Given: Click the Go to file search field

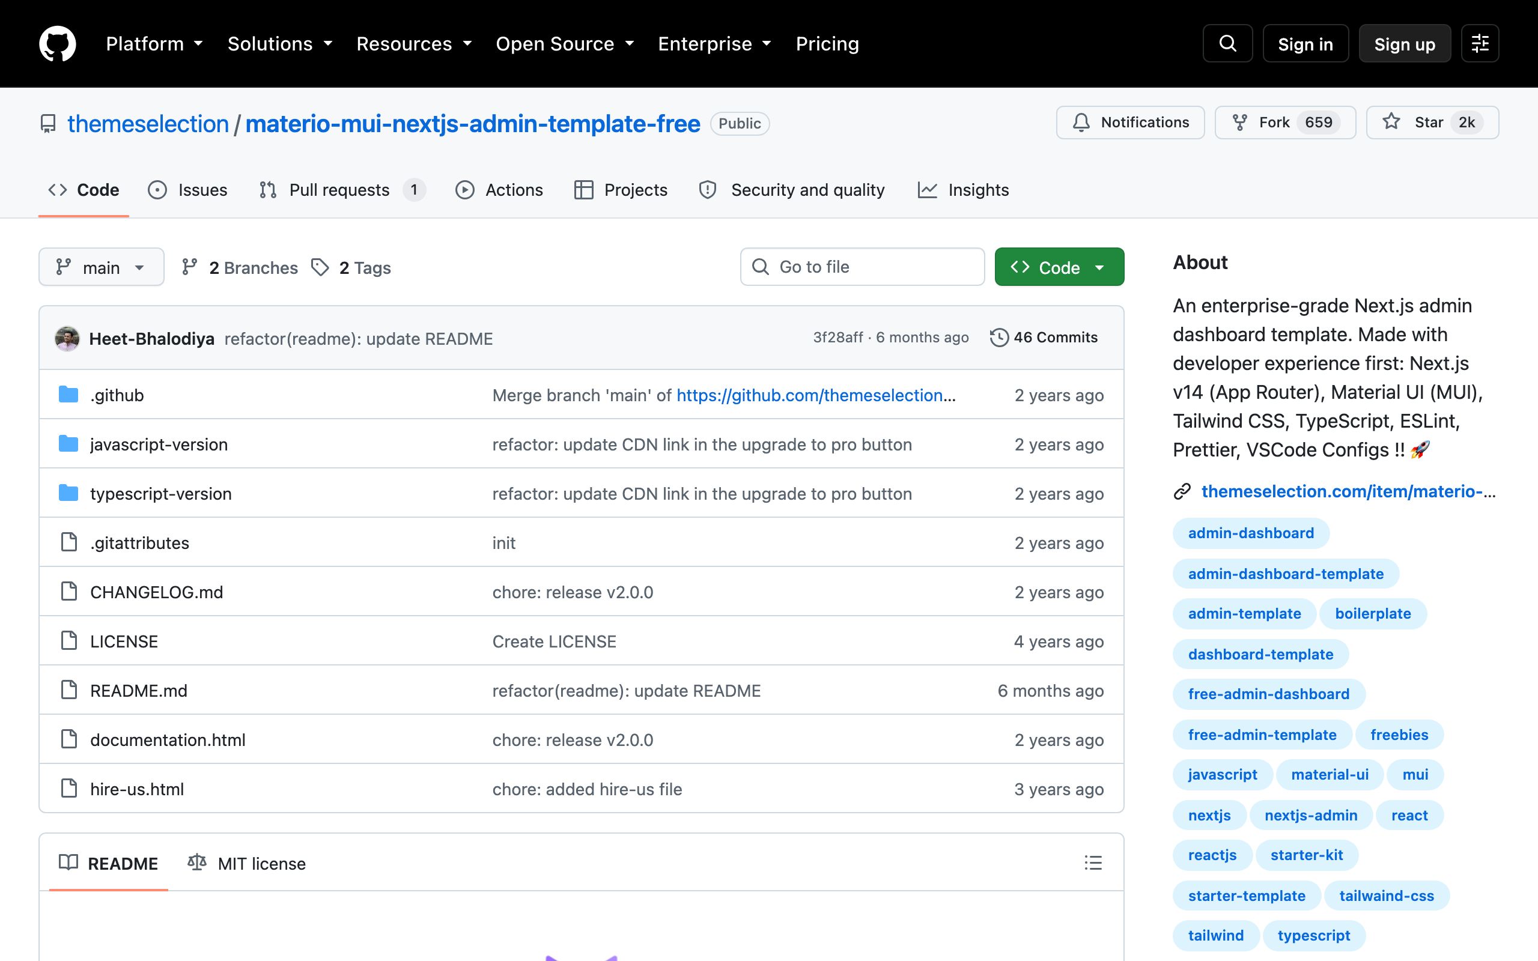Looking at the screenshot, I should point(863,267).
